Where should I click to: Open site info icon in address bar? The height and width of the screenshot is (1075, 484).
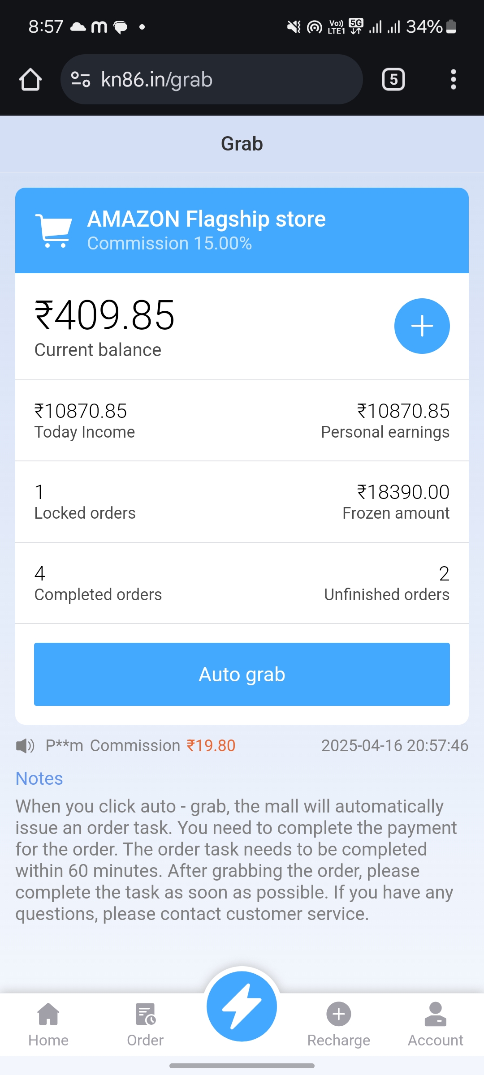(81, 80)
